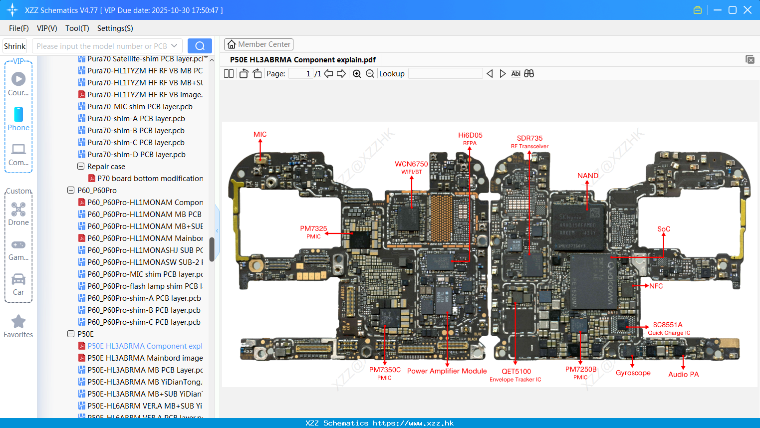Open the Favorites star
760x428 pixels.
18,321
